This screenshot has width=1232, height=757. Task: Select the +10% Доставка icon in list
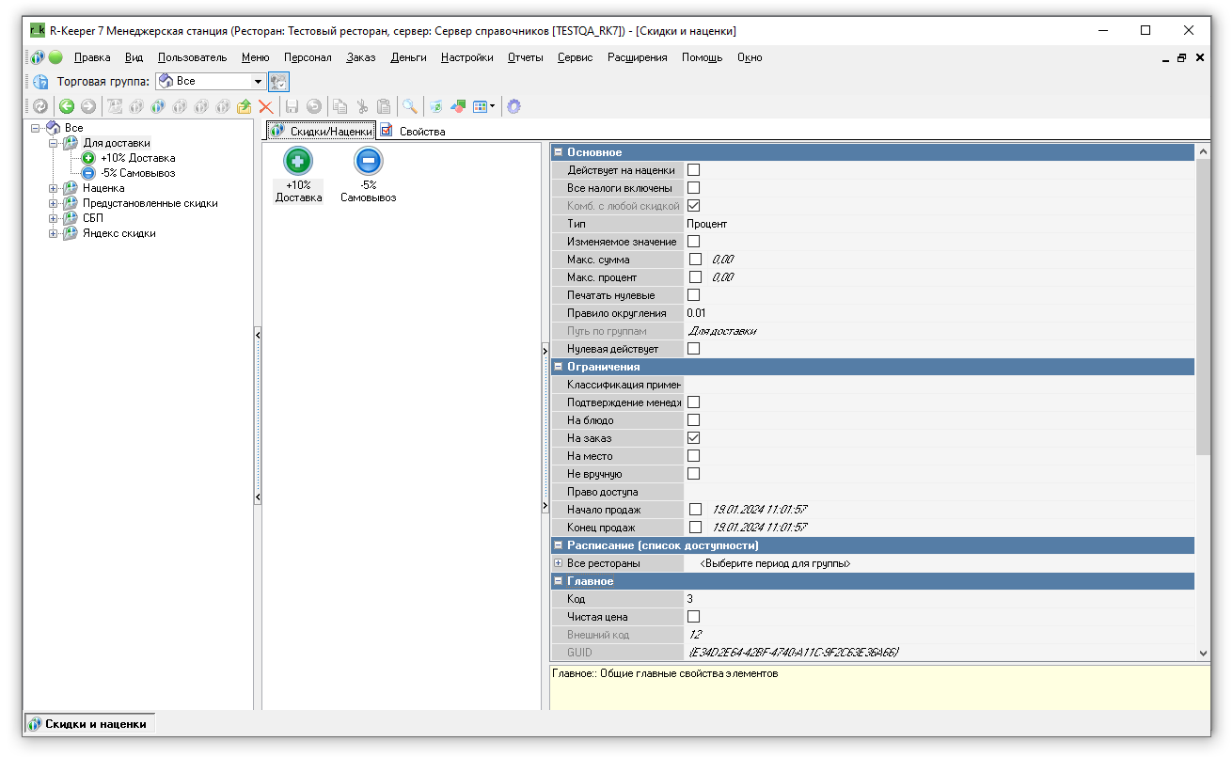coord(298,163)
